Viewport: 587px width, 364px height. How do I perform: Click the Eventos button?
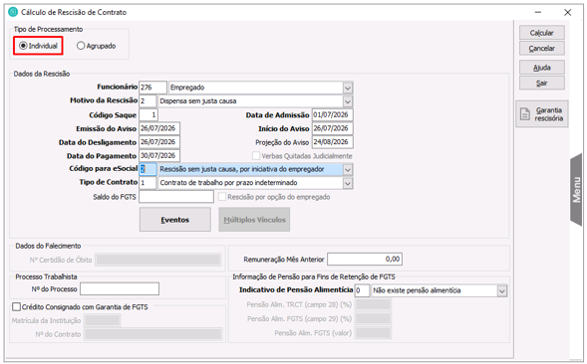coord(175,220)
